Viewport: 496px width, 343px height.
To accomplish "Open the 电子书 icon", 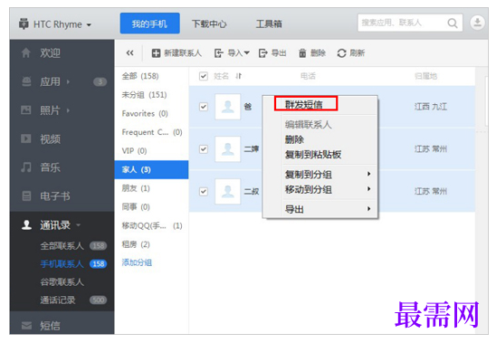I will (26, 195).
